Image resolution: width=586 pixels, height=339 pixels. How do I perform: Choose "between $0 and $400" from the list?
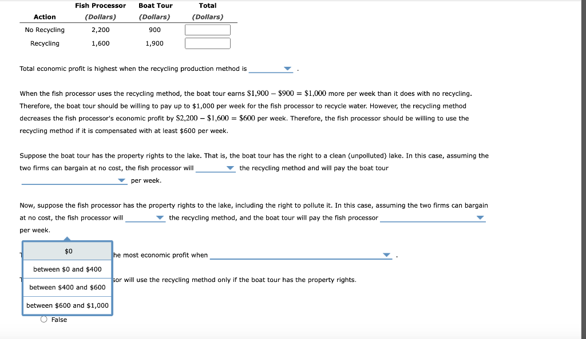[x=67, y=268]
